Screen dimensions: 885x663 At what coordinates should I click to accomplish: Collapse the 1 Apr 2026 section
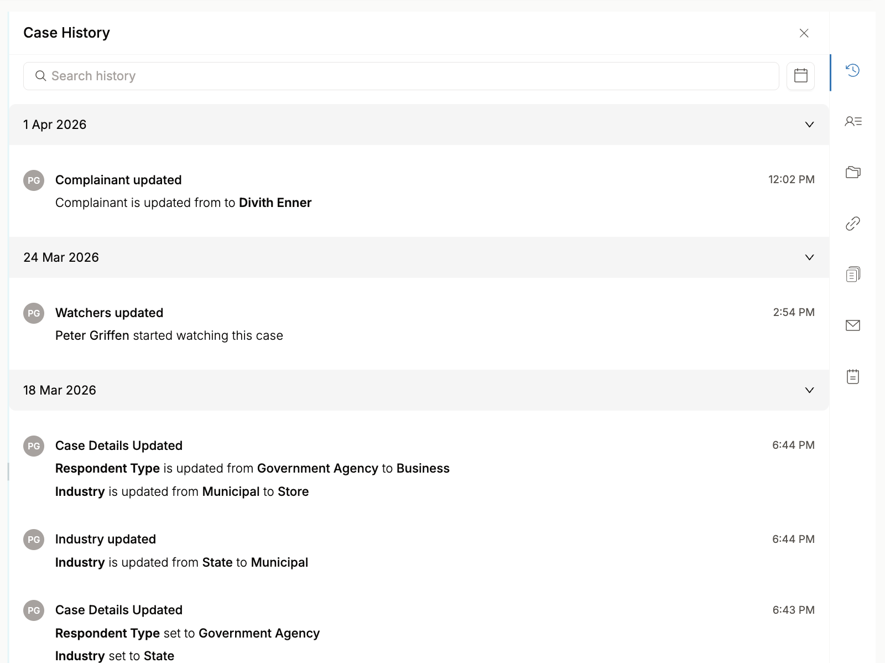pos(809,125)
